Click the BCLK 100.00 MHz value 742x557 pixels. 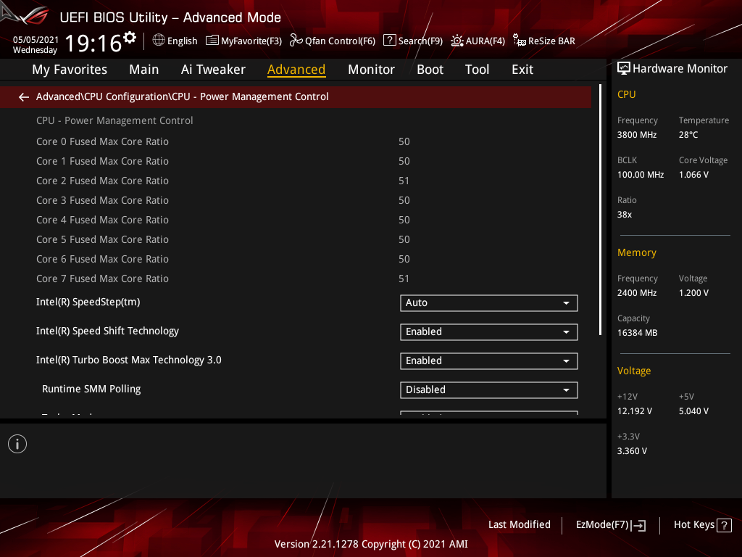tap(641, 175)
